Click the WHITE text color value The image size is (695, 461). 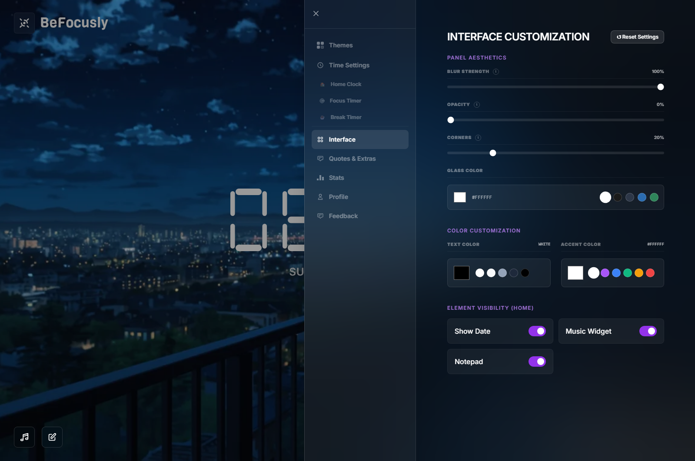tap(544, 244)
